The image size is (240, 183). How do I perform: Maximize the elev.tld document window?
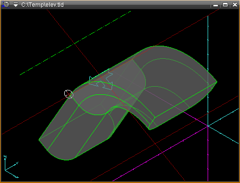coord(225,5)
